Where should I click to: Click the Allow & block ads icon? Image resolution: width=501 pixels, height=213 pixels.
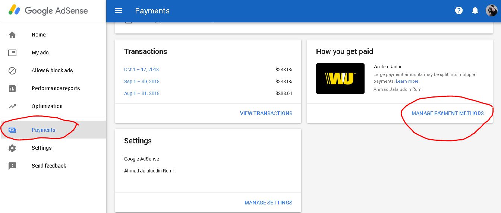click(12, 70)
